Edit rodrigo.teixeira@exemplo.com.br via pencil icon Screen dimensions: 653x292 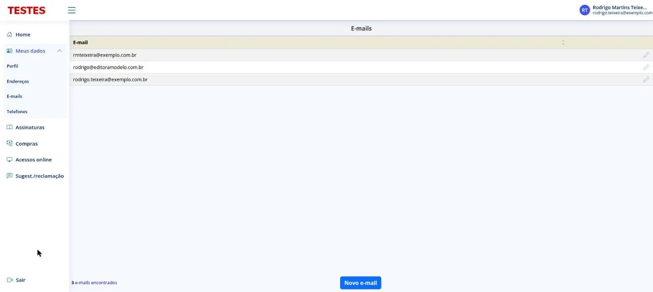tap(646, 80)
